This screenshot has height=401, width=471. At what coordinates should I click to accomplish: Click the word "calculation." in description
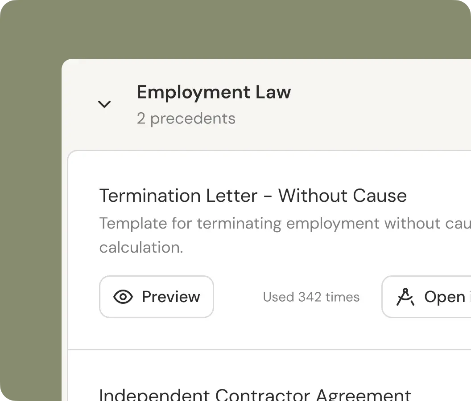pyautogui.click(x=141, y=247)
